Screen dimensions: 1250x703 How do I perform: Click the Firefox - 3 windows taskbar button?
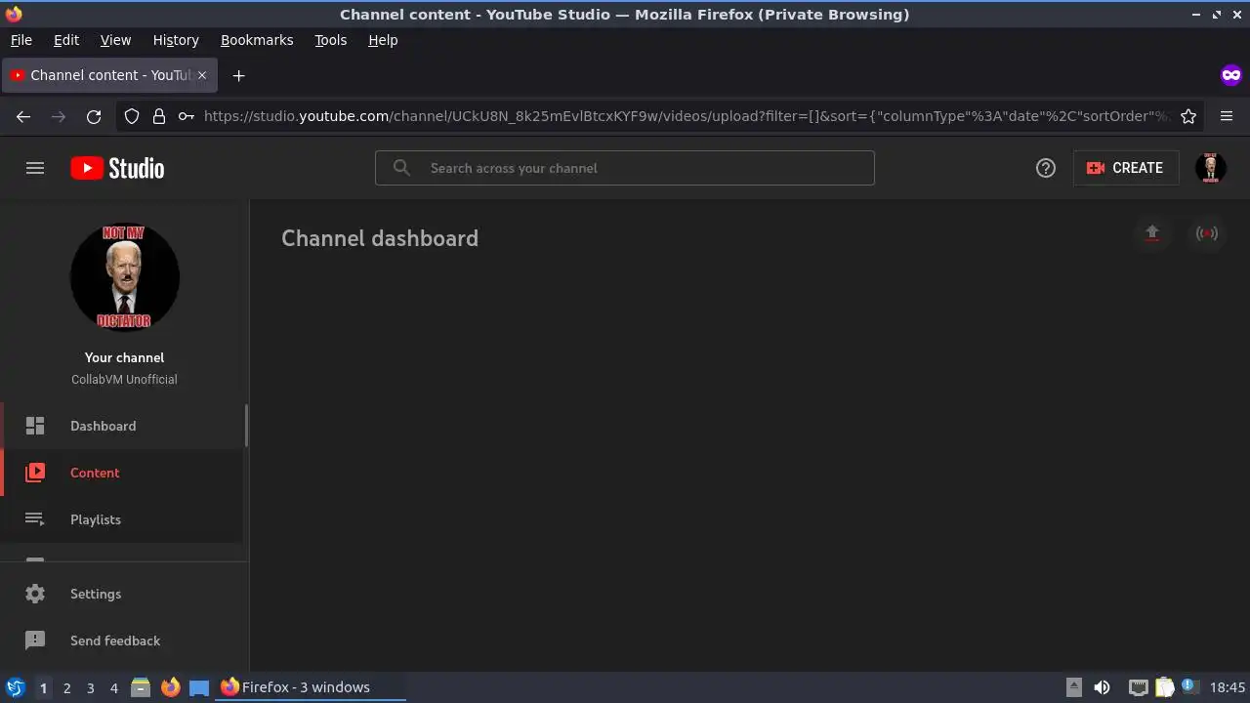311,687
